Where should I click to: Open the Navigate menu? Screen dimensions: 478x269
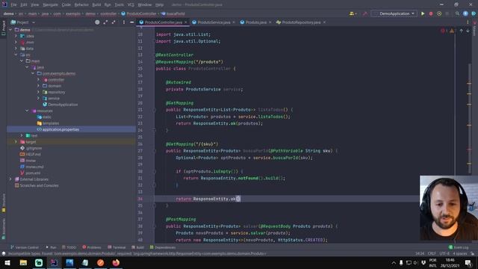click(50, 5)
